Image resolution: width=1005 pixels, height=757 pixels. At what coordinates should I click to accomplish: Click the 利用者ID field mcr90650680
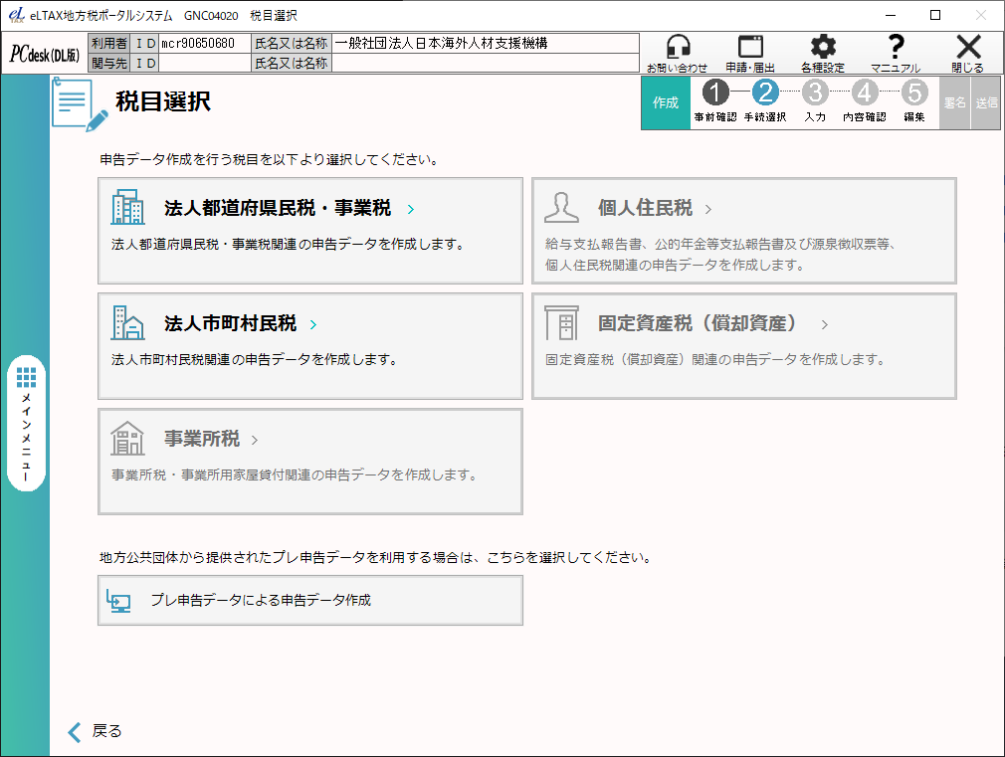pyautogui.click(x=204, y=43)
